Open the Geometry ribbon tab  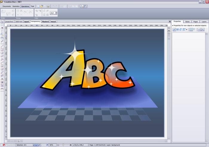[16, 6]
